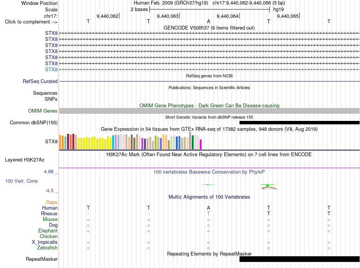Viewport: 360px width, 268px height.
Task: Click the STX8 label beside GTEx chart
Action: pyautogui.click(x=51, y=141)
